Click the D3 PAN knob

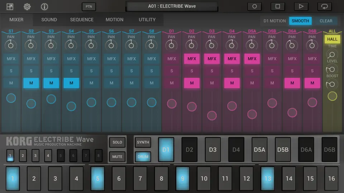click(211, 45)
